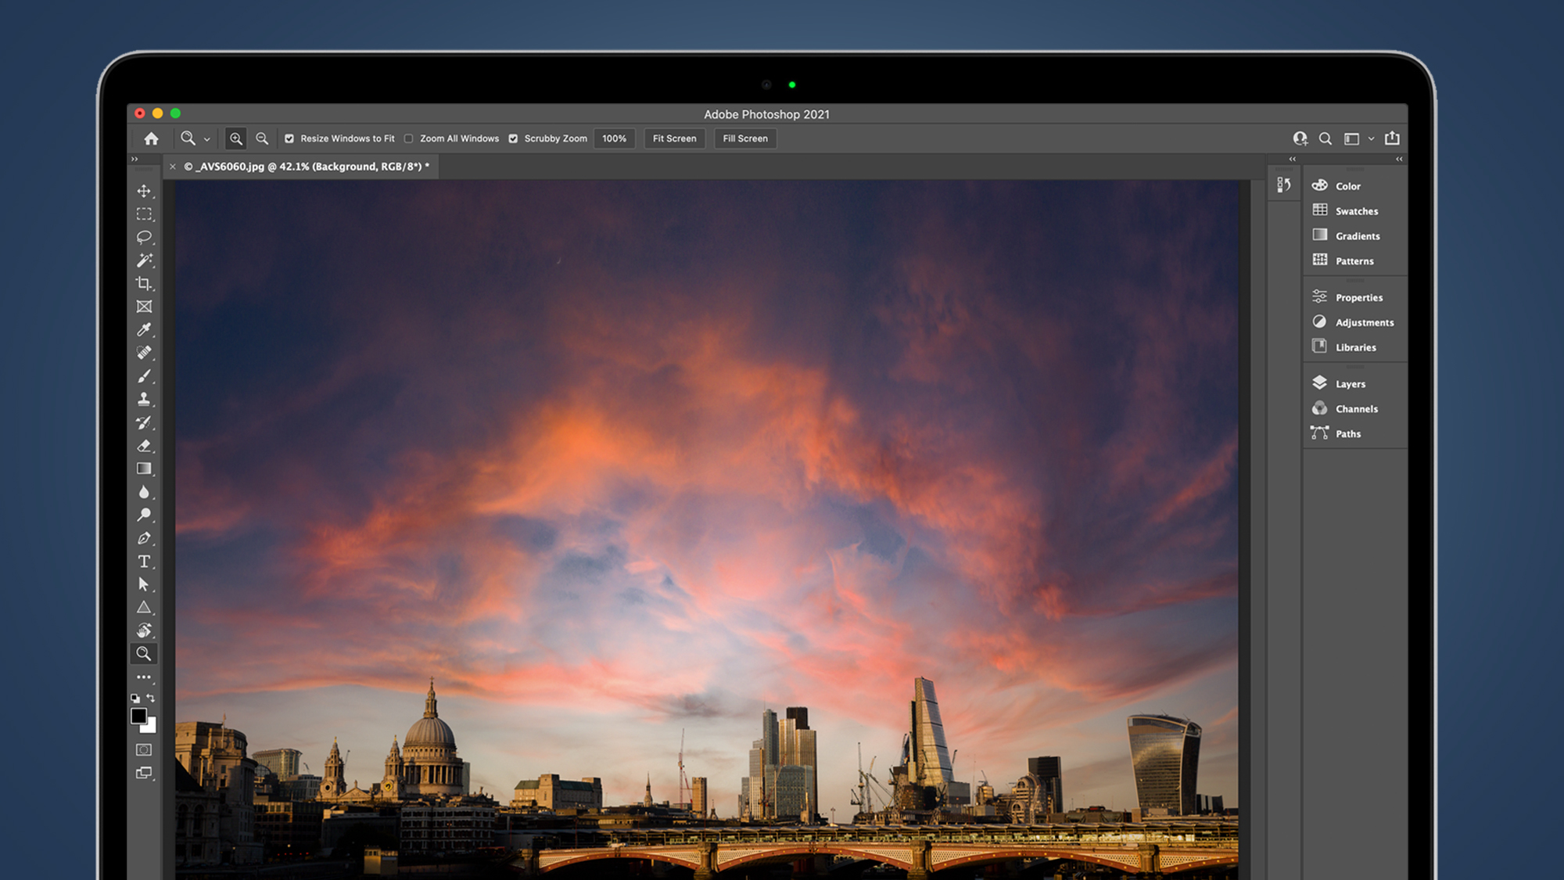Click the Fit Screen button
This screenshot has height=880, width=1564.
point(674,138)
